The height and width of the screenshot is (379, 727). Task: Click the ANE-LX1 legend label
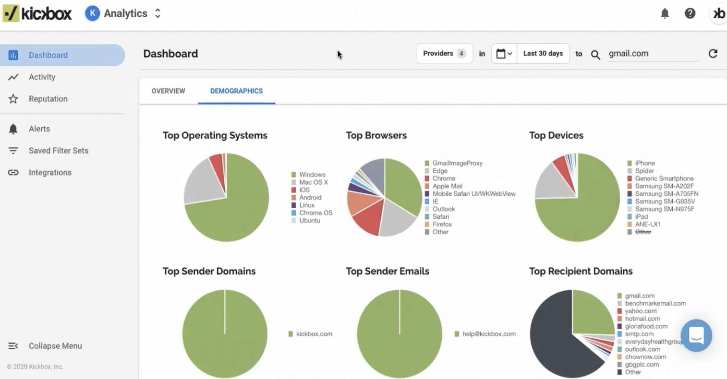(x=648, y=225)
